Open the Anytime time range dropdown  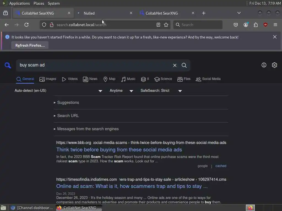point(121,91)
